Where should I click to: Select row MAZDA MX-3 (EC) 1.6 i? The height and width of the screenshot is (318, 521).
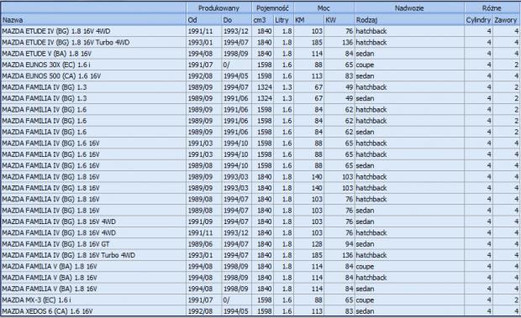(x=260, y=300)
